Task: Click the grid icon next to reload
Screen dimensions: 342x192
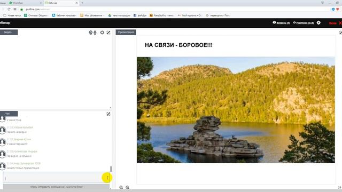Action: pos(15,9)
